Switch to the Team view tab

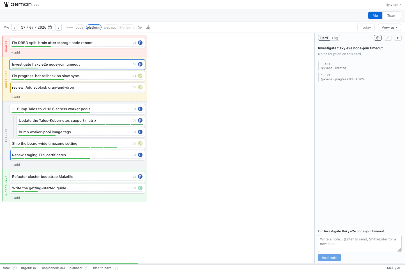(392, 15)
